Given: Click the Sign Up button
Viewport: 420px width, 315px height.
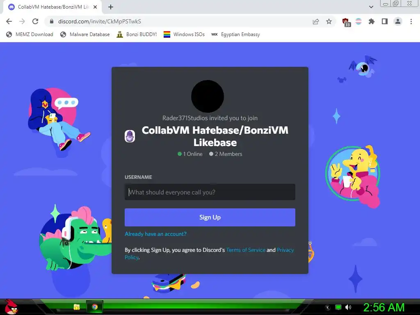Looking at the screenshot, I should click(x=210, y=217).
